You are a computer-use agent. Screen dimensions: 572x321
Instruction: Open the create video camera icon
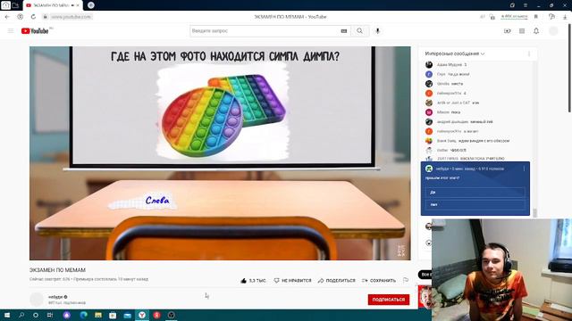[x=508, y=31]
